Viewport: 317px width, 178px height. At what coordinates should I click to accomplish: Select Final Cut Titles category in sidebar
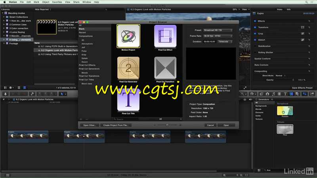coord(86,80)
